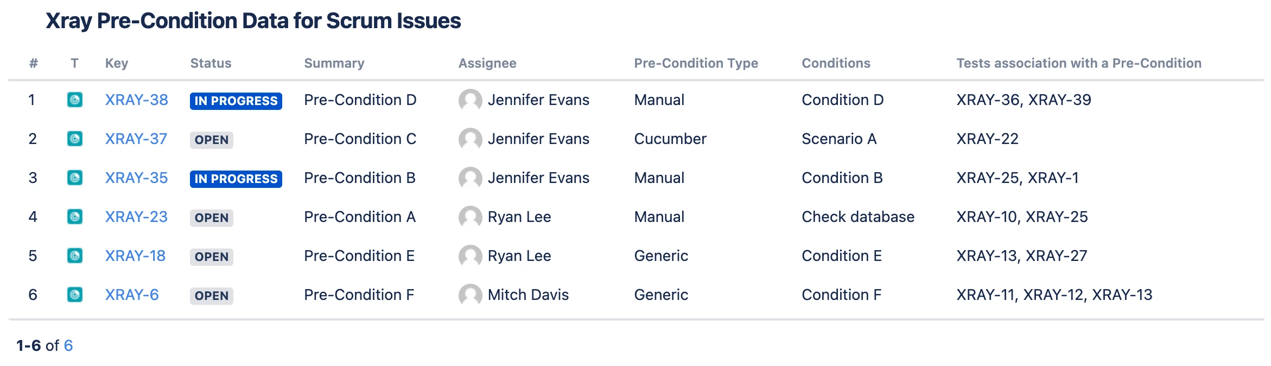Open the XRAY-23 issue link
Image resolution: width=1271 pixels, height=366 pixels.
click(x=136, y=217)
